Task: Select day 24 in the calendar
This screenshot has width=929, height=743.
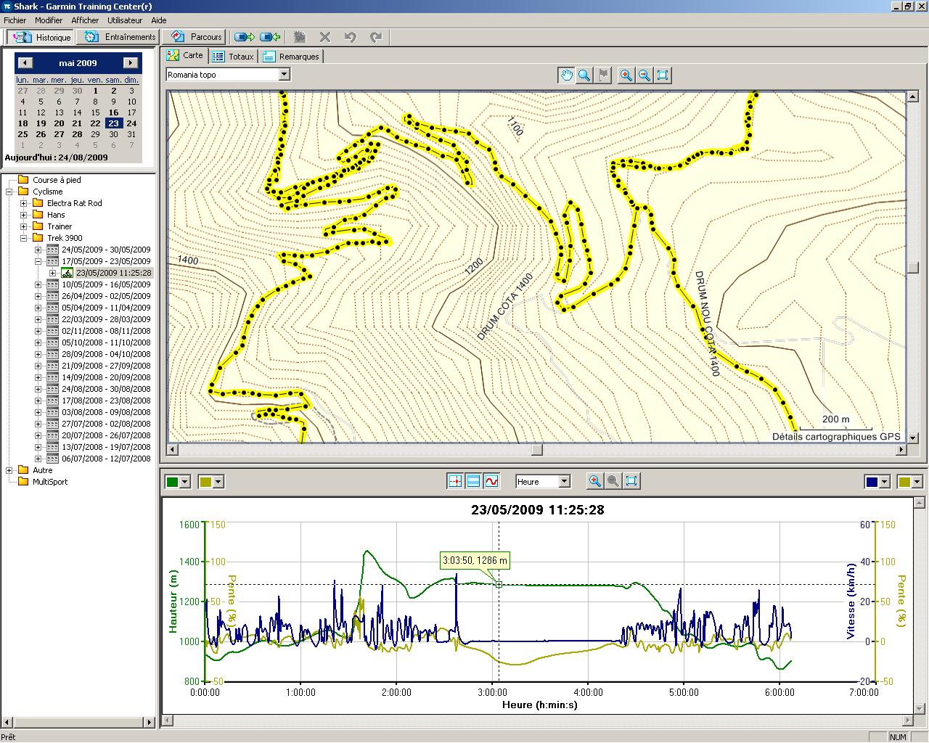Action: coord(131,123)
